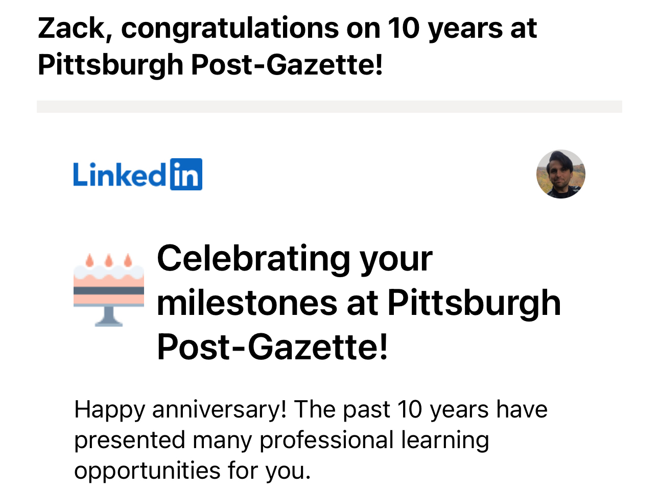Click the "Happy anniversary!" text
This screenshot has width=659, height=492.
point(180,409)
